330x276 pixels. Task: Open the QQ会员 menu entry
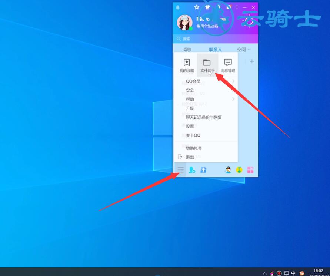[x=206, y=81]
